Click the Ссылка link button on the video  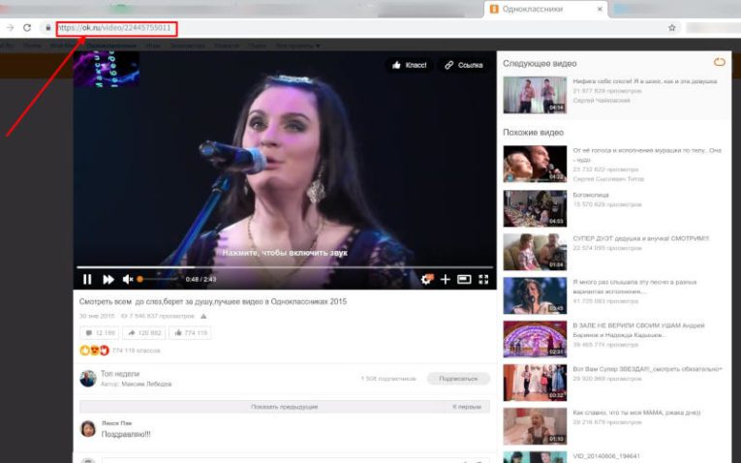464,65
